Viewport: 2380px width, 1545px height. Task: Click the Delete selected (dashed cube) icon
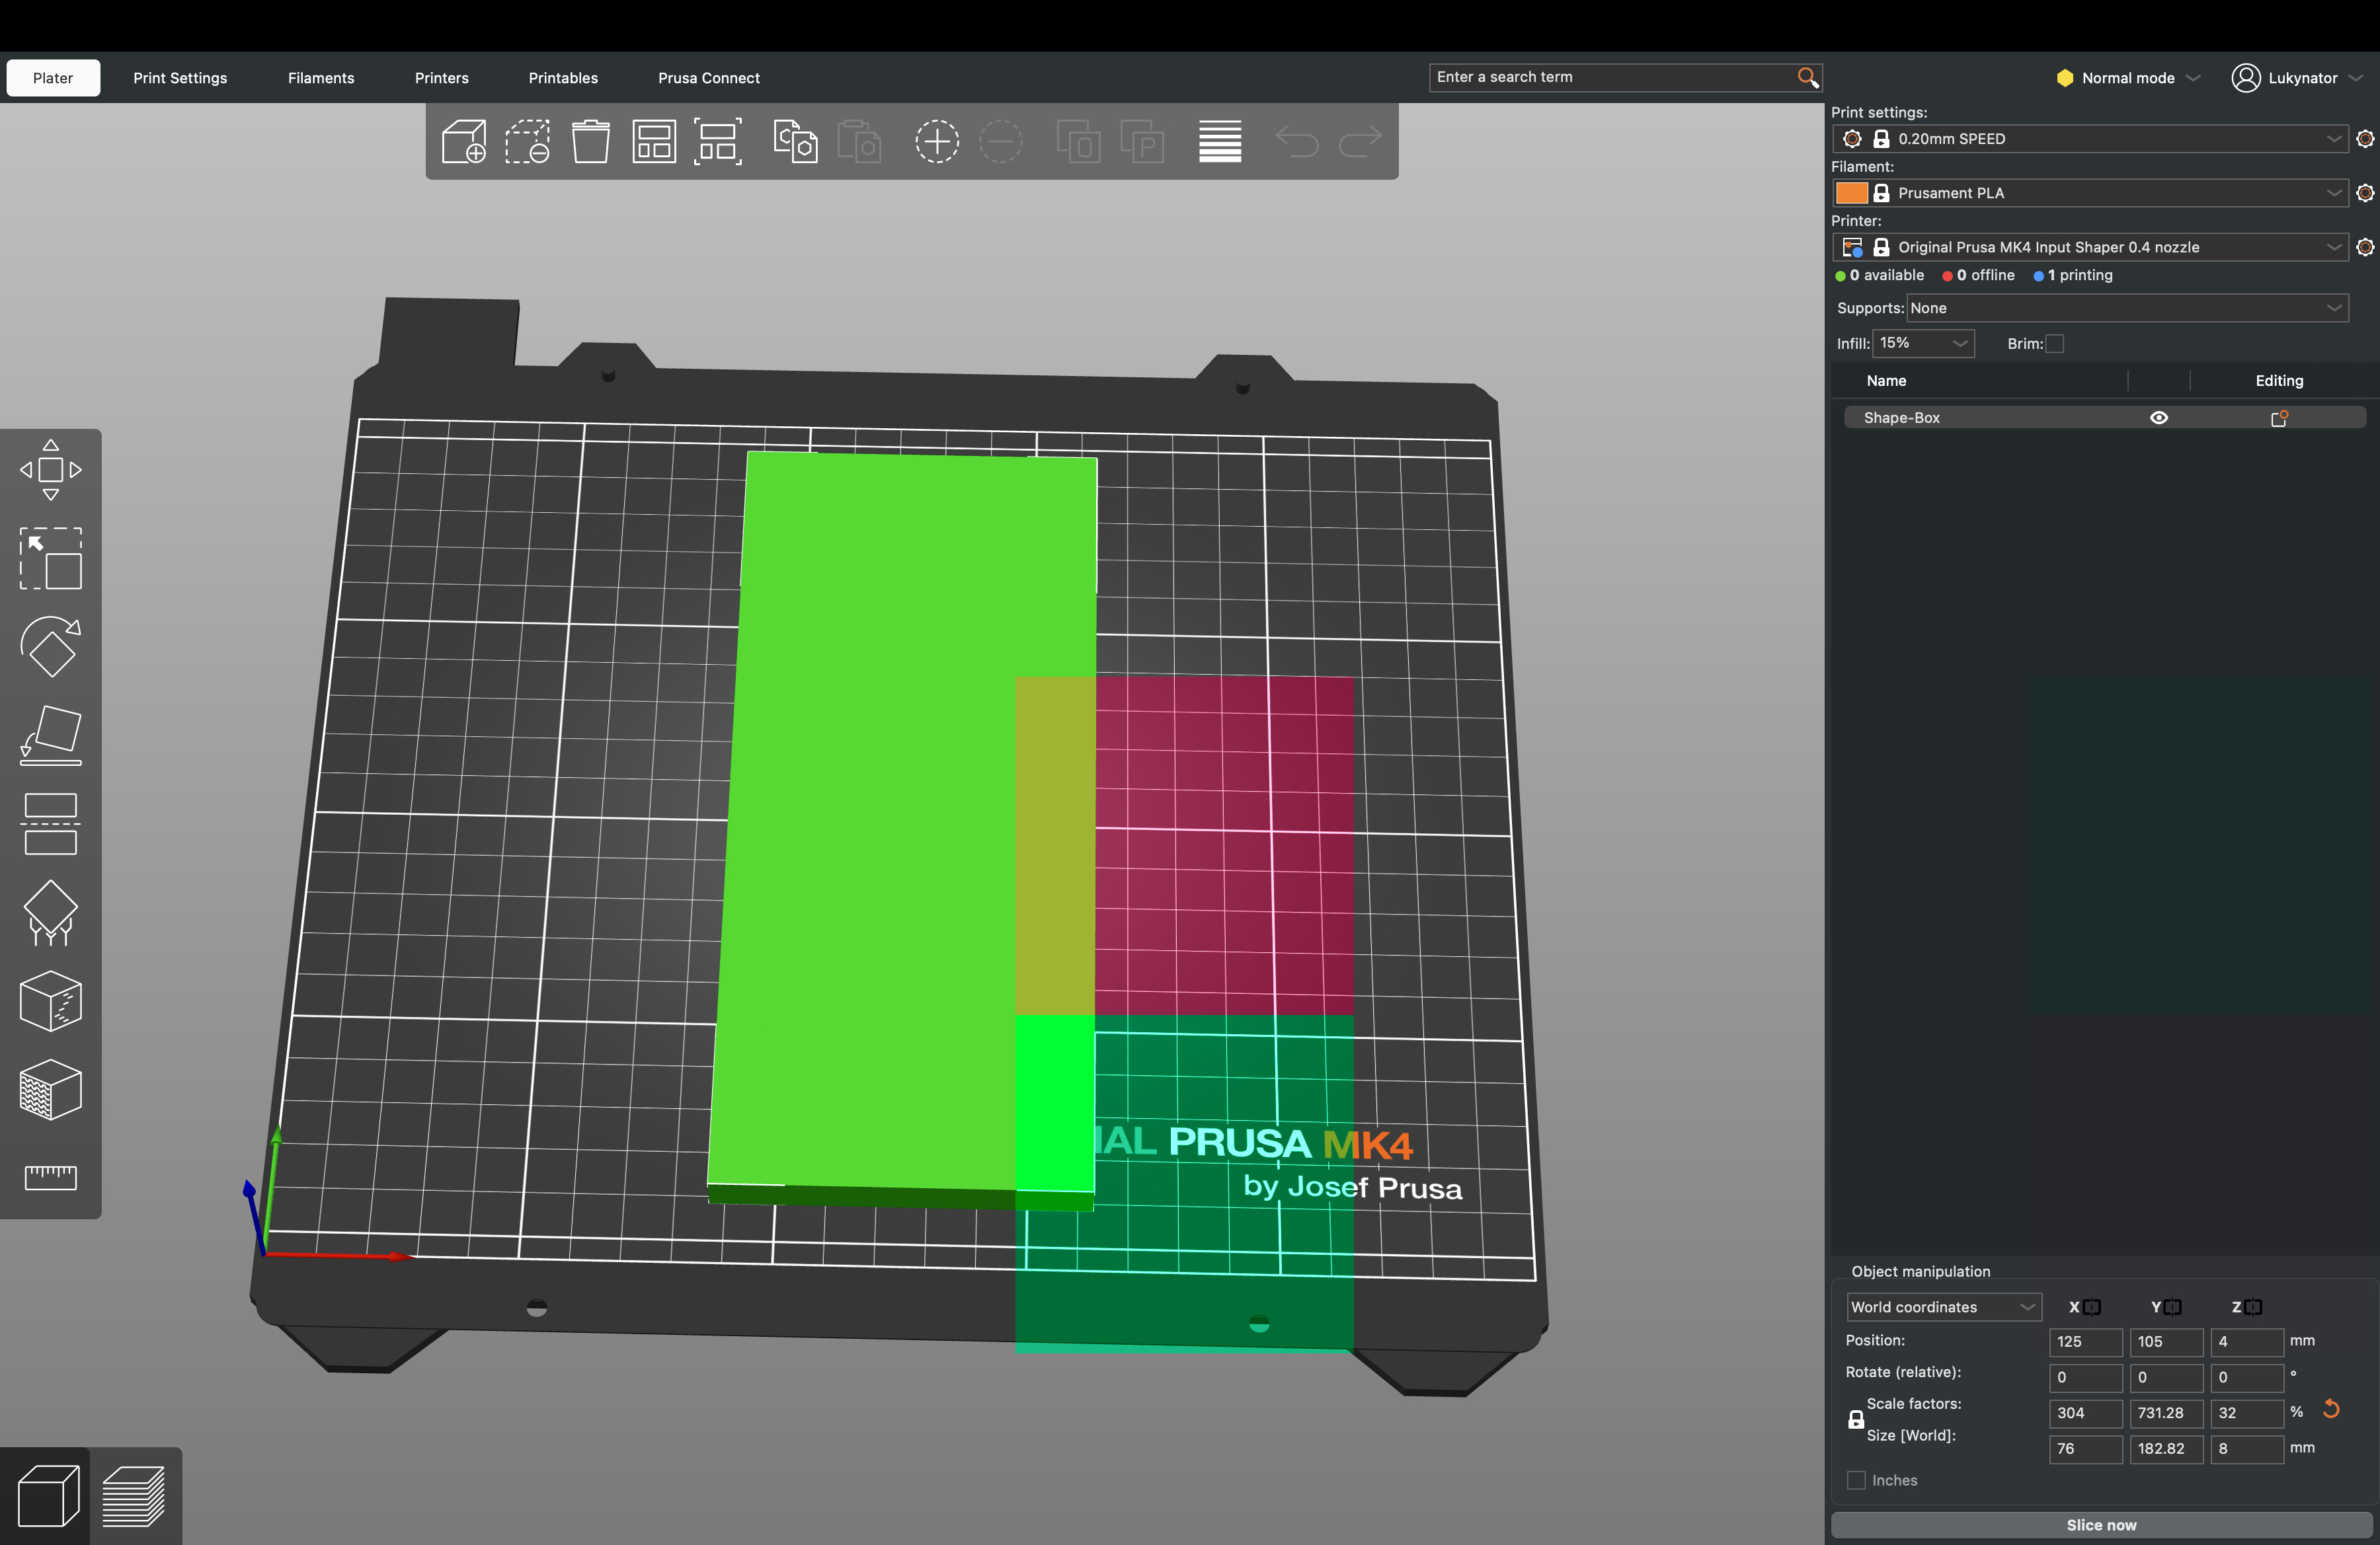pos(527,141)
